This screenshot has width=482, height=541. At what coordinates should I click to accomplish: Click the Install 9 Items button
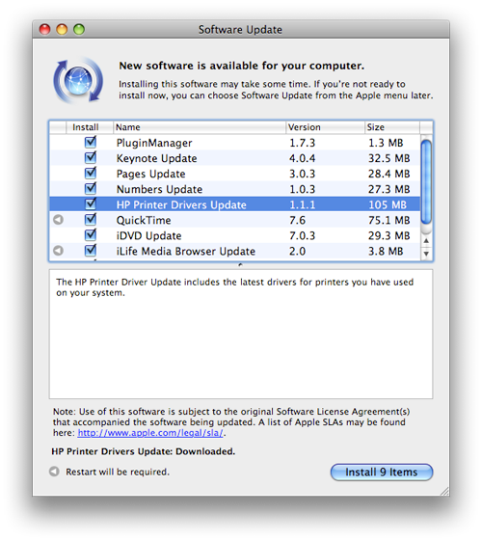tap(382, 472)
